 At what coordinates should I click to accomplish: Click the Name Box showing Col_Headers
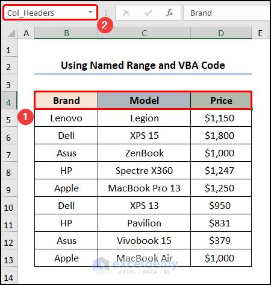point(50,13)
